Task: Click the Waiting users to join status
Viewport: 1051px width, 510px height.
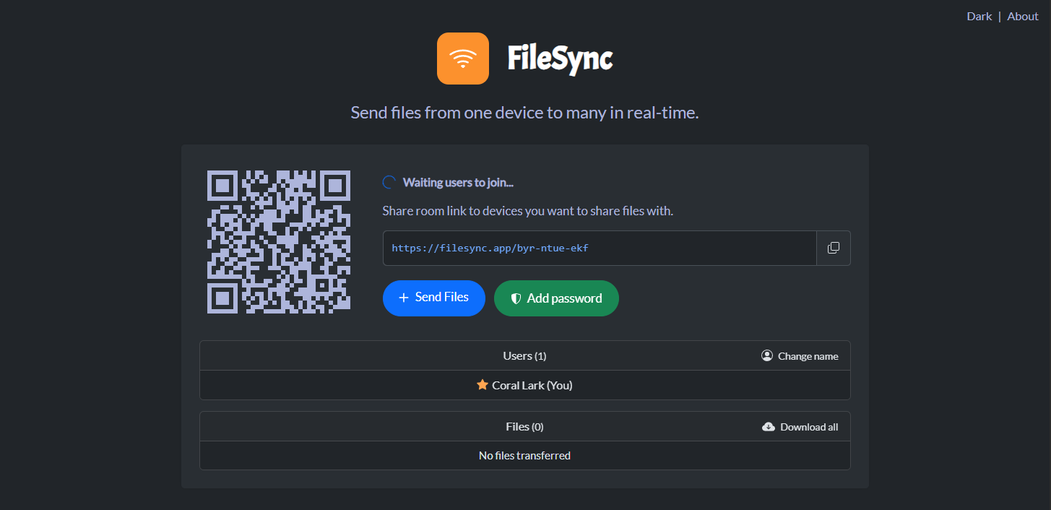Action: pos(458,183)
